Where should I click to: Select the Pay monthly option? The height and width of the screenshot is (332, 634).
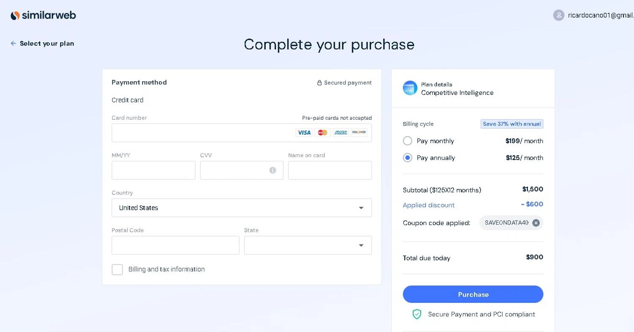[407, 141]
